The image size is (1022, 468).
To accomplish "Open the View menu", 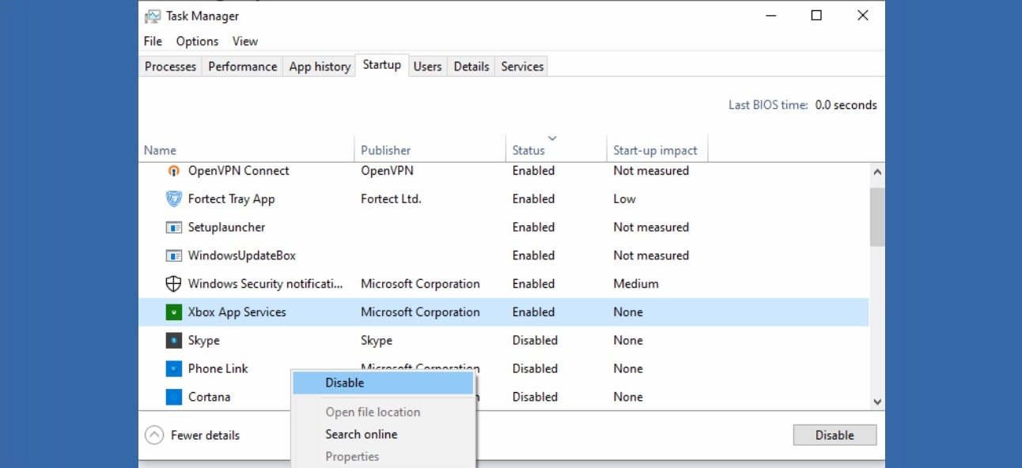I will pos(245,40).
